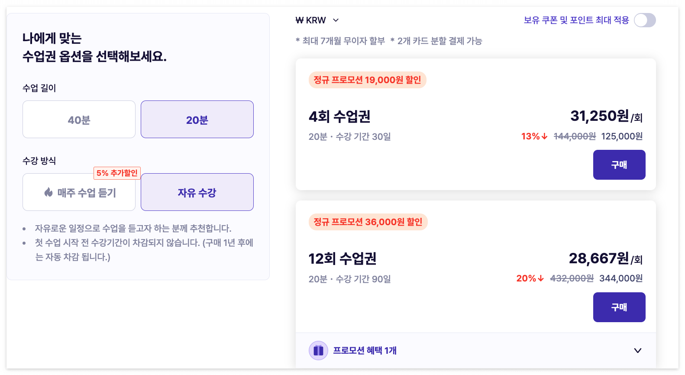Viewport: 685px width, 375px height.
Task: Click the ₩ won currency symbol icon
Action: pyautogui.click(x=299, y=20)
